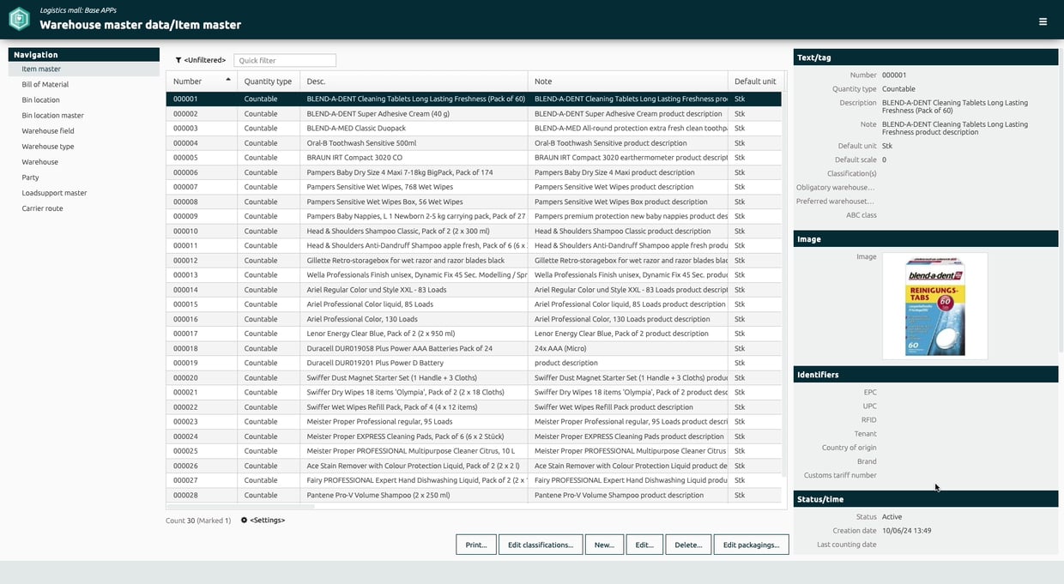Click the sort arrow in the Number column header
This screenshot has height=584, width=1064.
228,80
